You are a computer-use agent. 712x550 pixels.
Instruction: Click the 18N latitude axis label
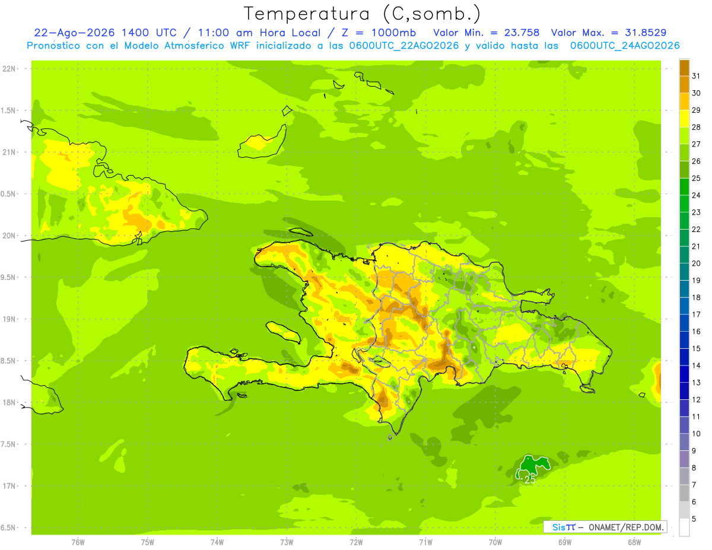[9, 403]
